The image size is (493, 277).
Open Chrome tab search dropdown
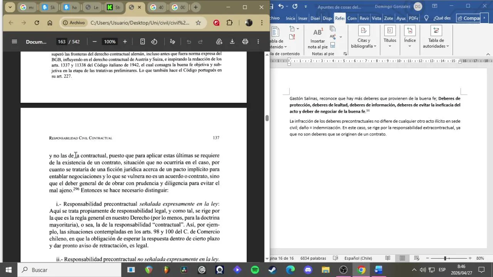10,7
